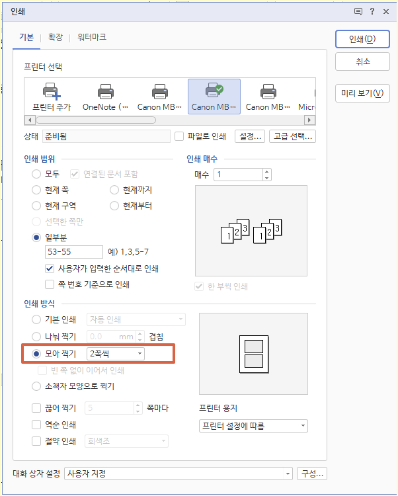Click the two-page layout preview image
Viewport: 398px width, 496px height.
(x=253, y=354)
